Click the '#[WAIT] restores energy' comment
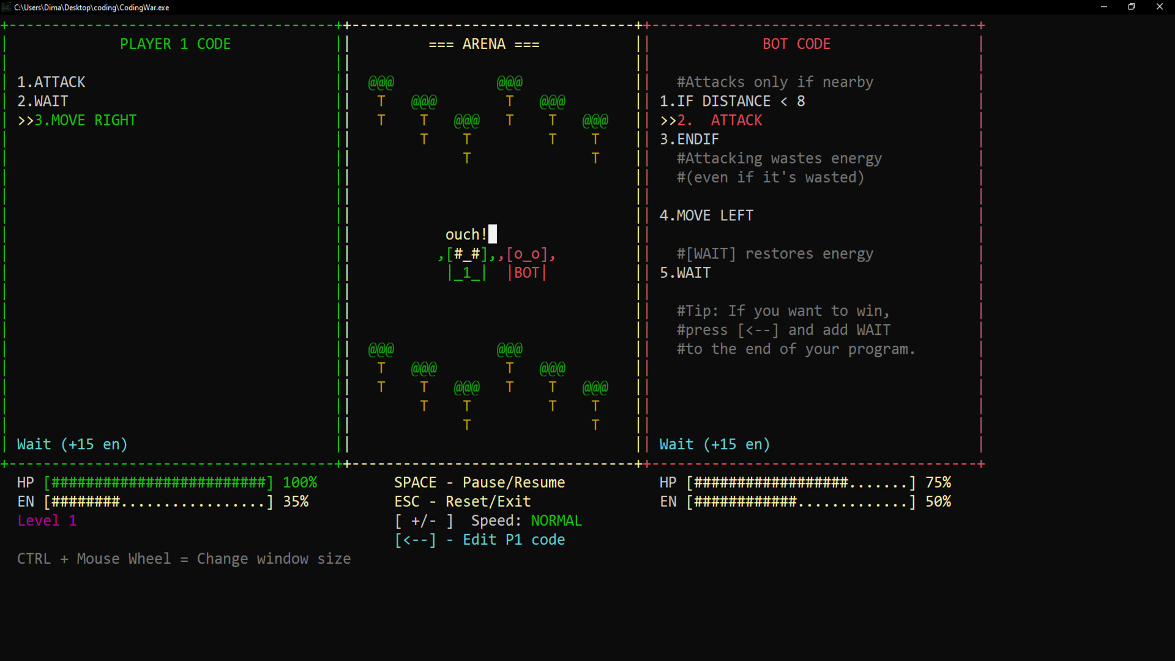 [x=775, y=253]
